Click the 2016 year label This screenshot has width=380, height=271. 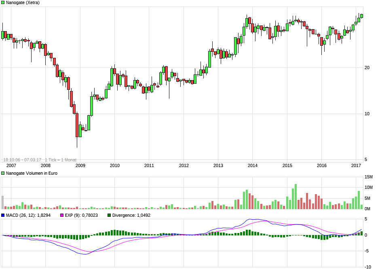click(x=322, y=165)
